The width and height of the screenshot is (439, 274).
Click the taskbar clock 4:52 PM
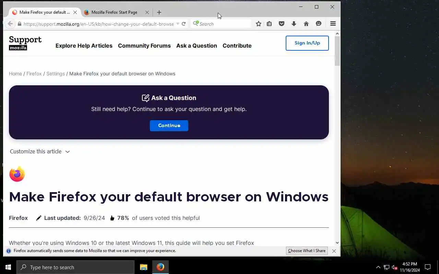(x=410, y=267)
